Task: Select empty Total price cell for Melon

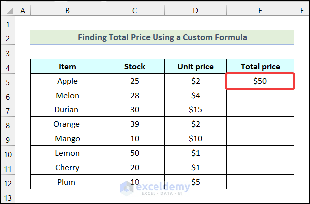Action: point(260,96)
